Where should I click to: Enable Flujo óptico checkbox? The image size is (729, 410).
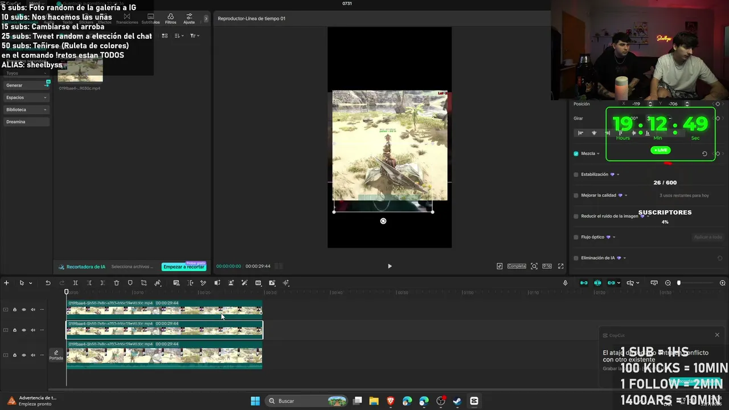tap(576, 237)
